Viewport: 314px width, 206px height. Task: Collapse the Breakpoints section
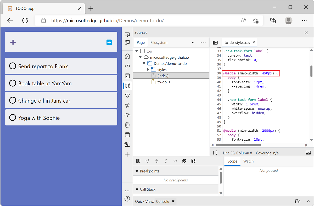137,171
